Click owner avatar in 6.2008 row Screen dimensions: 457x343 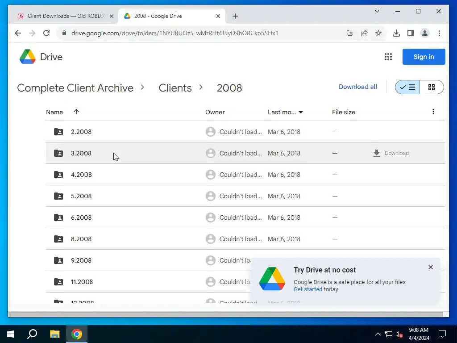(x=211, y=218)
